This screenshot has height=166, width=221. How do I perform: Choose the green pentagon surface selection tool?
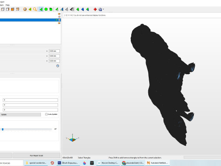[46, 9]
